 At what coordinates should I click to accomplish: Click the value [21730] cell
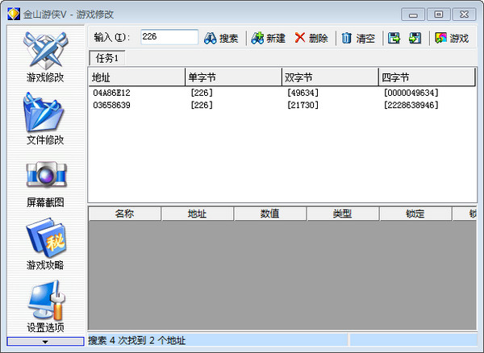[302, 105]
